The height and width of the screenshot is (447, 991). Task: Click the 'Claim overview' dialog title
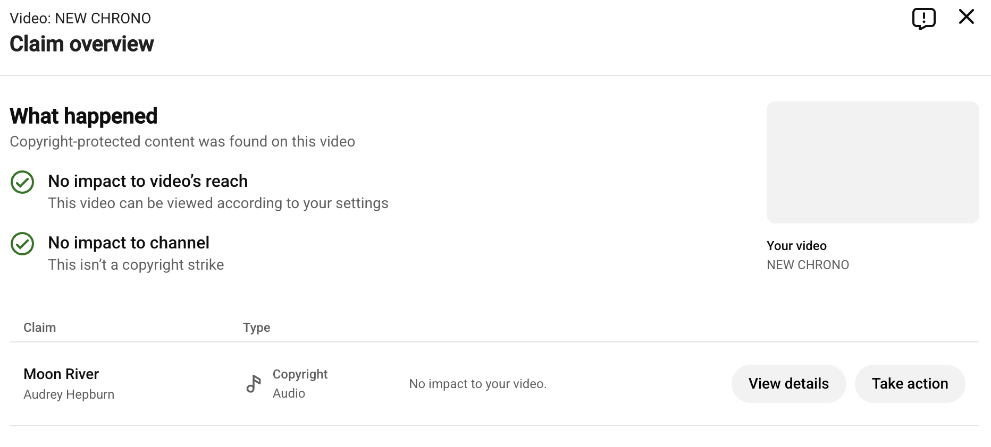tap(82, 44)
